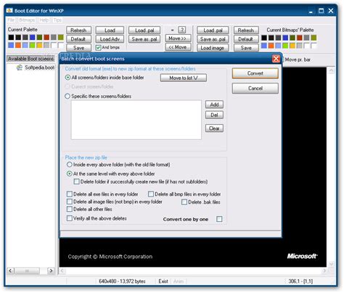Toggle the Convert one by one checkbox

[x=219, y=219]
